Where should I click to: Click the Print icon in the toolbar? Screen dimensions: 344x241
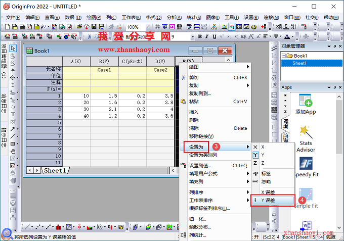point(157,27)
